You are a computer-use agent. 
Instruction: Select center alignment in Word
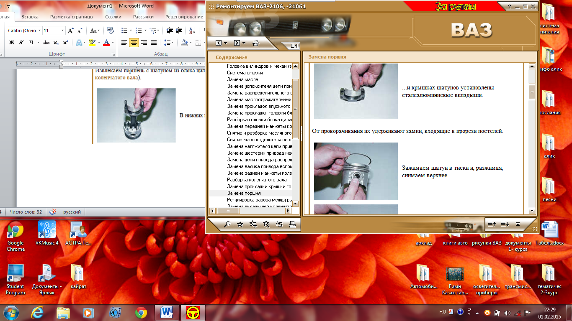tap(134, 43)
